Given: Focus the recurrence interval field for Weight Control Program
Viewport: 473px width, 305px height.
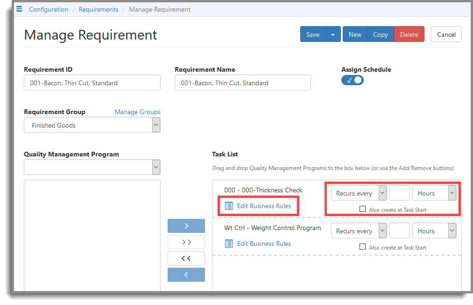Looking at the screenshot, I should pyautogui.click(x=399, y=230).
